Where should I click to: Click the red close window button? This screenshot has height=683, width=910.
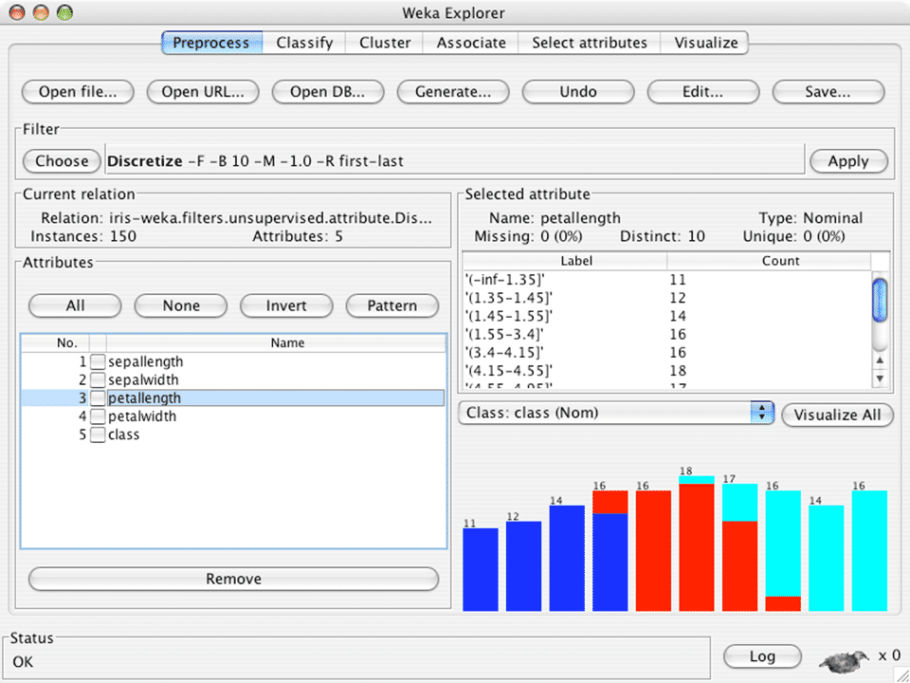coord(18,13)
